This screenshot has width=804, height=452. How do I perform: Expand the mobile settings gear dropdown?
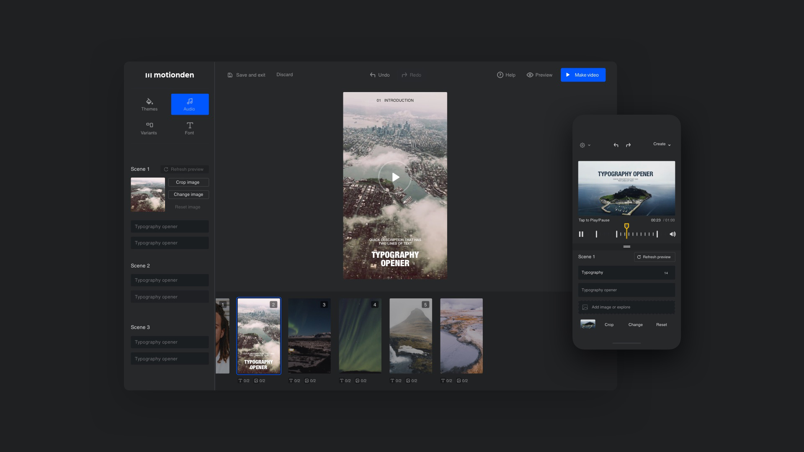585,145
